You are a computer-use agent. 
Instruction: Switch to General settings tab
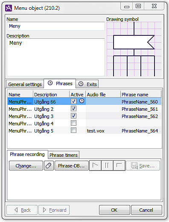[25, 84]
